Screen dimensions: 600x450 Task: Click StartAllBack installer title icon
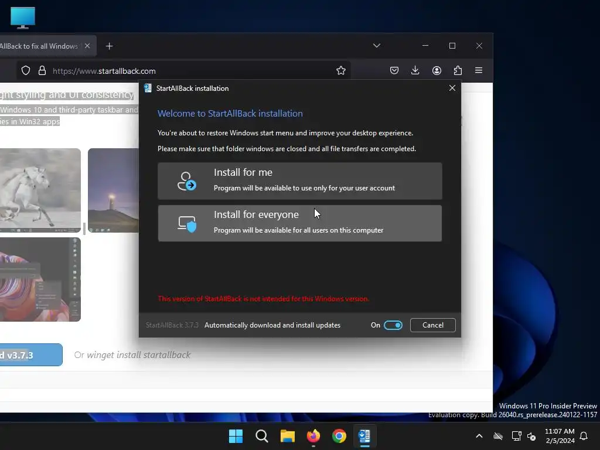point(148,88)
